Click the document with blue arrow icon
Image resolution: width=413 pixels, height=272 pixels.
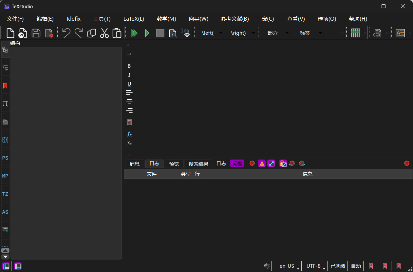point(377,33)
